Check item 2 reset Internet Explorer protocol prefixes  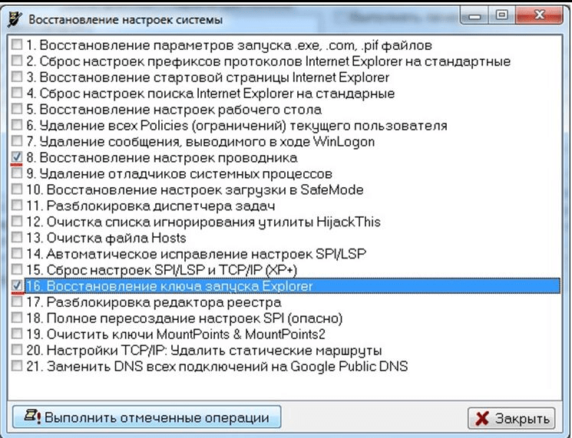pyautogui.click(x=16, y=60)
